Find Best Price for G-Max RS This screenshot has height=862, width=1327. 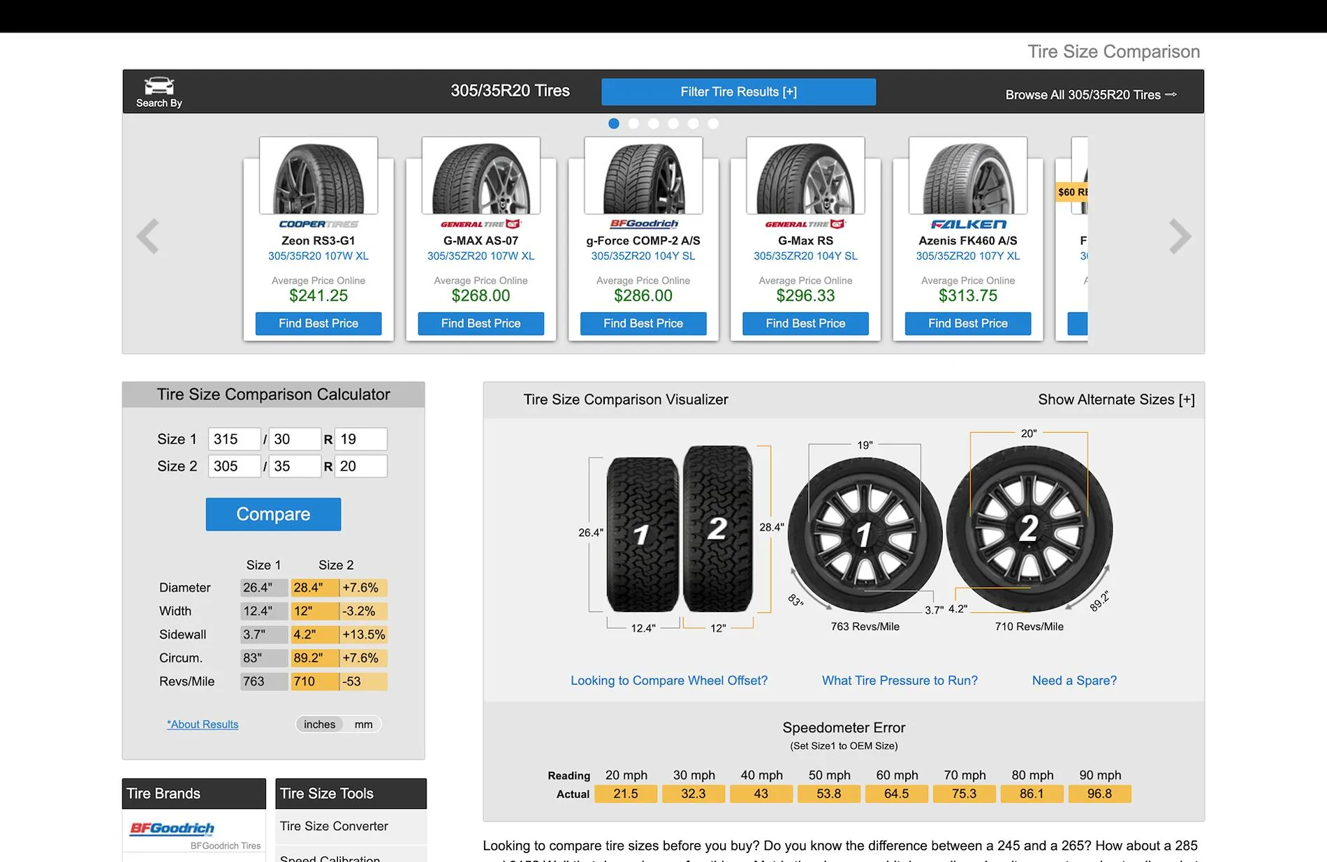pos(805,323)
